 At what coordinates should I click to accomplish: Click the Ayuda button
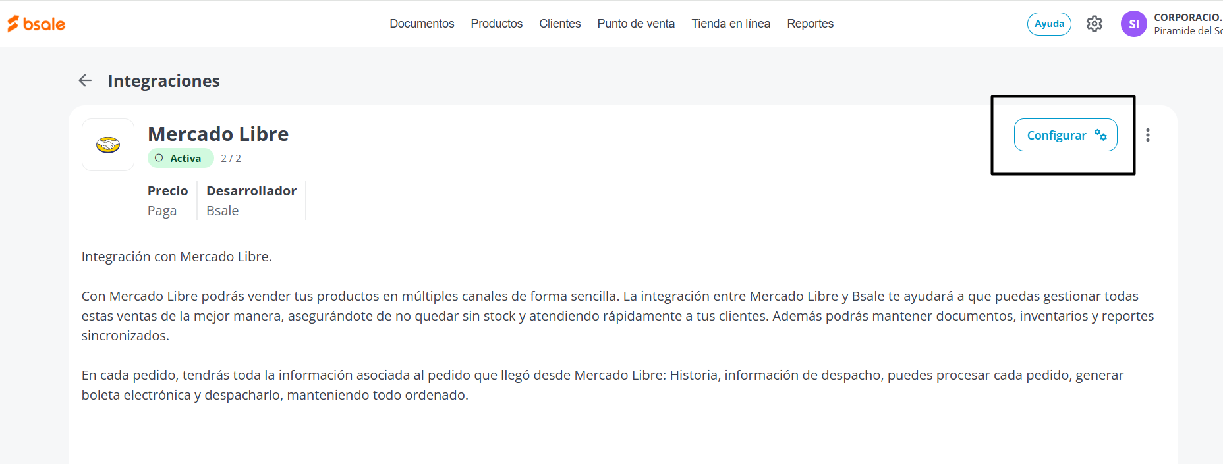click(x=1049, y=24)
